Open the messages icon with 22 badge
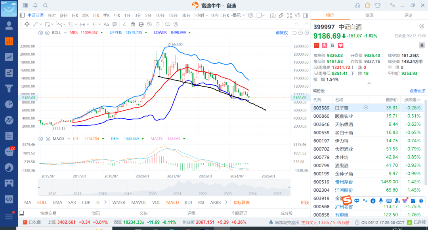This screenshot has width=428, height=230. point(9,151)
